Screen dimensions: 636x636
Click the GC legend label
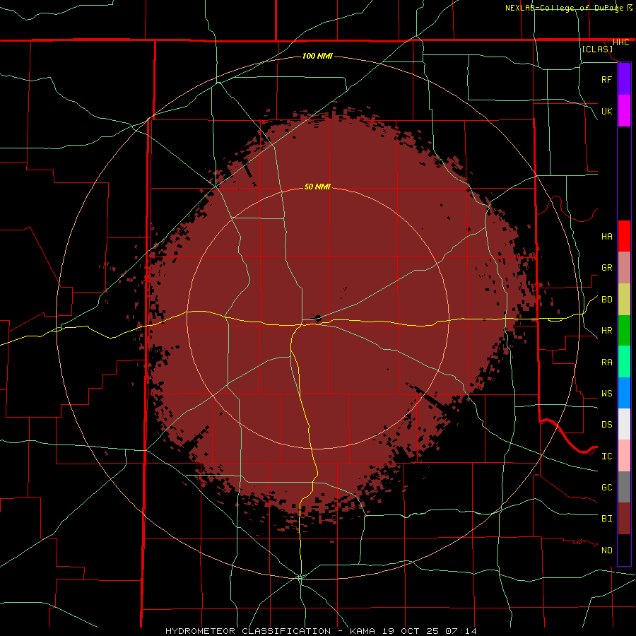(606, 488)
